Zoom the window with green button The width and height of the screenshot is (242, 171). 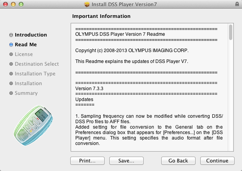pos(20,4)
